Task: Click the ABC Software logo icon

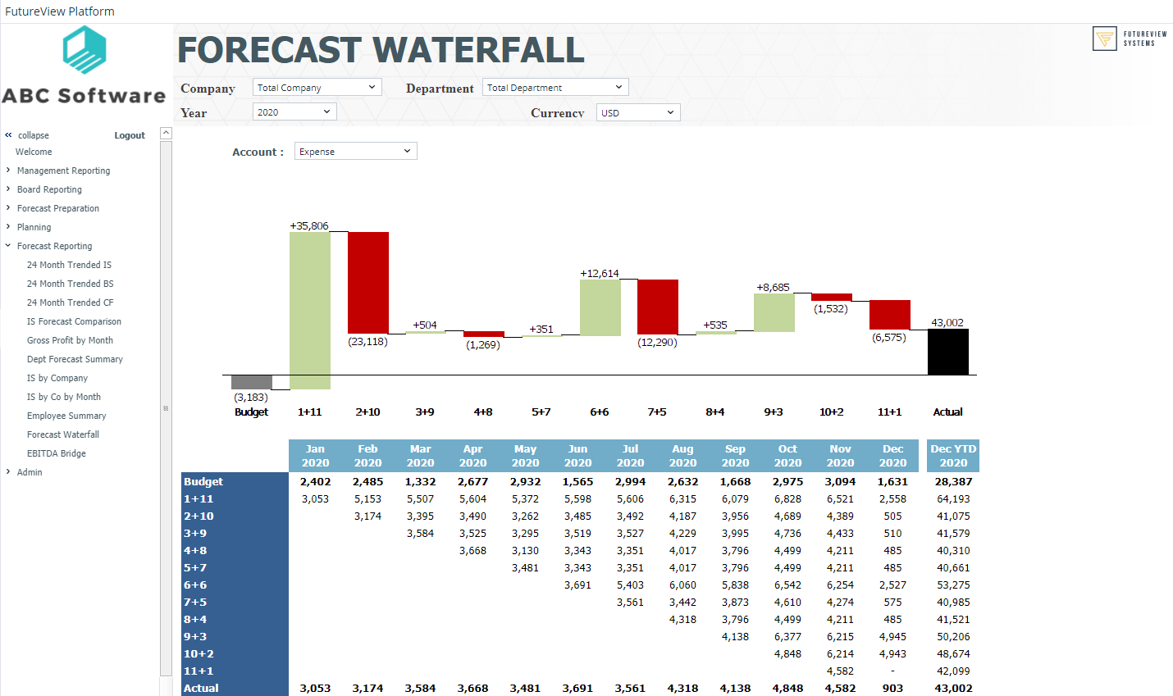Action: click(83, 57)
